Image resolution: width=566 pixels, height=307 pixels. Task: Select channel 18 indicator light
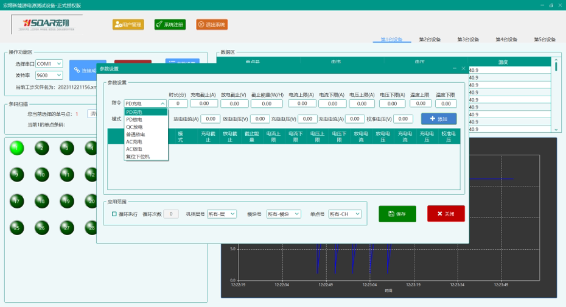pos(42,201)
